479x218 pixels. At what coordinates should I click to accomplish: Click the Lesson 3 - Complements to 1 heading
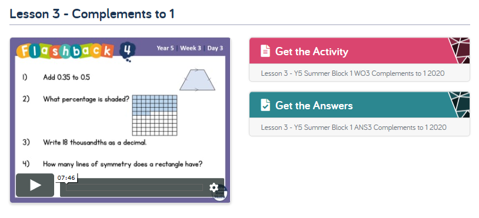coord(92,14)
